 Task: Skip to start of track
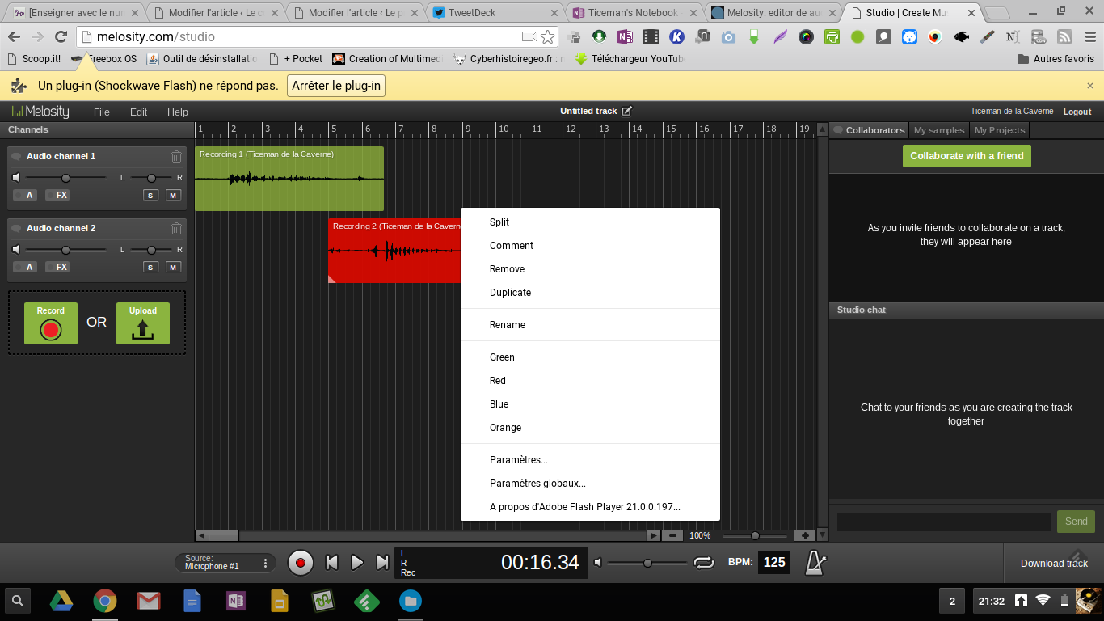pyautogui.click(x=331, y=563)
